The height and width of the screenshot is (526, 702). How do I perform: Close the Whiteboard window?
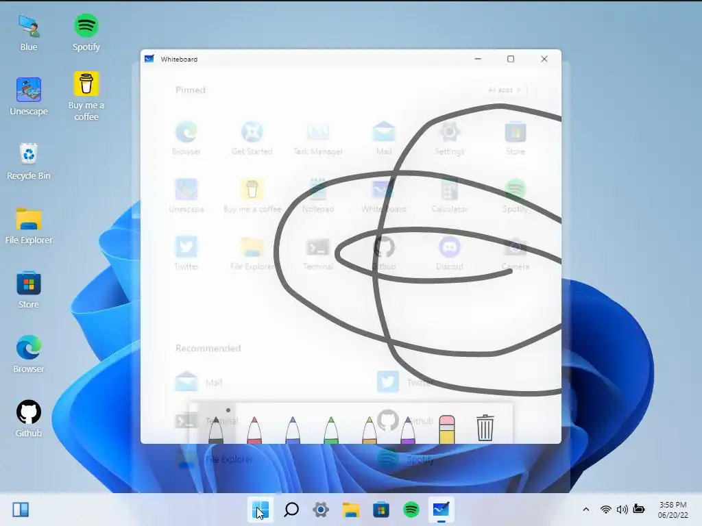[x=544, y=59]
